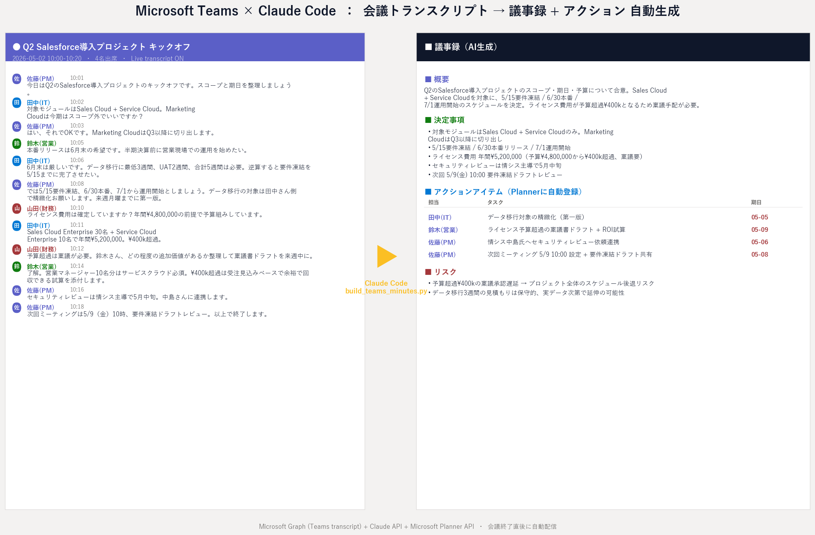This screenshot has width=815, height=535.
Task: Click the message 本番リリースは6月末の希望です
Action: coord(138,150)
